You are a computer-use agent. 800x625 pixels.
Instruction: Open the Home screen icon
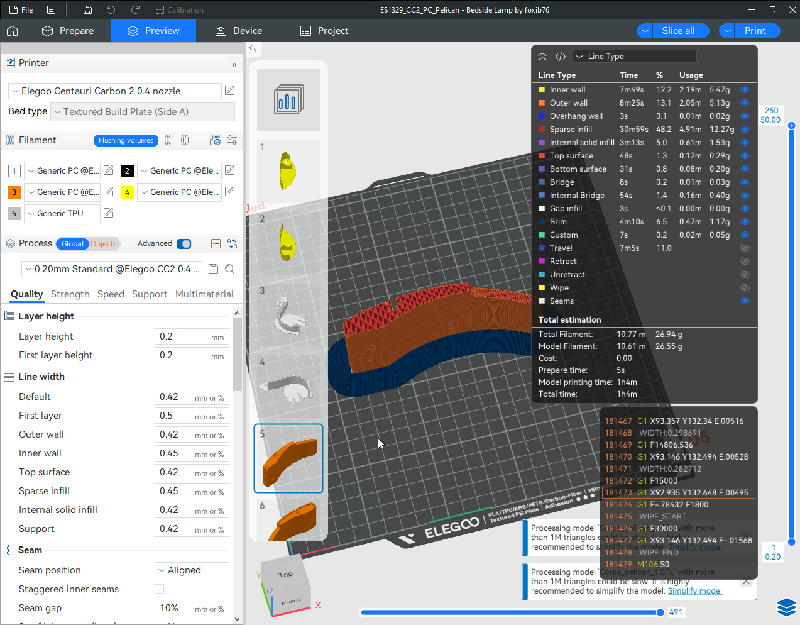point(13,31)
